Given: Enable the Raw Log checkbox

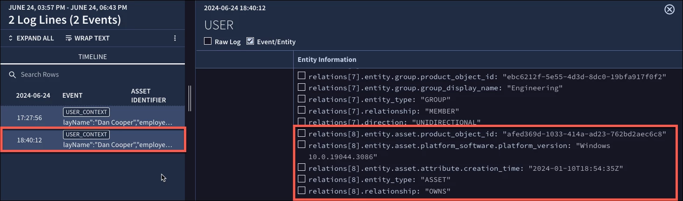Looking at the screenshot, I should coord(208,41).
